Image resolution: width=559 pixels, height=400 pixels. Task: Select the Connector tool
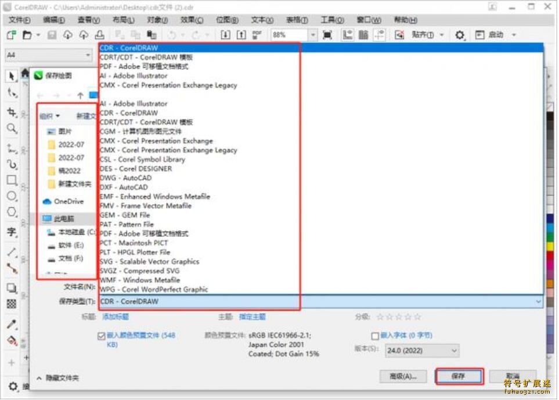tap(12, 268)
